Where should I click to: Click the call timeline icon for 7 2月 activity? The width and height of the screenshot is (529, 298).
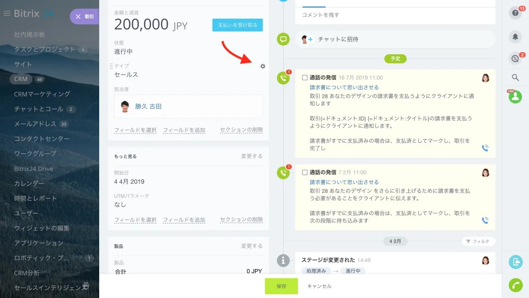click(283, 173)
